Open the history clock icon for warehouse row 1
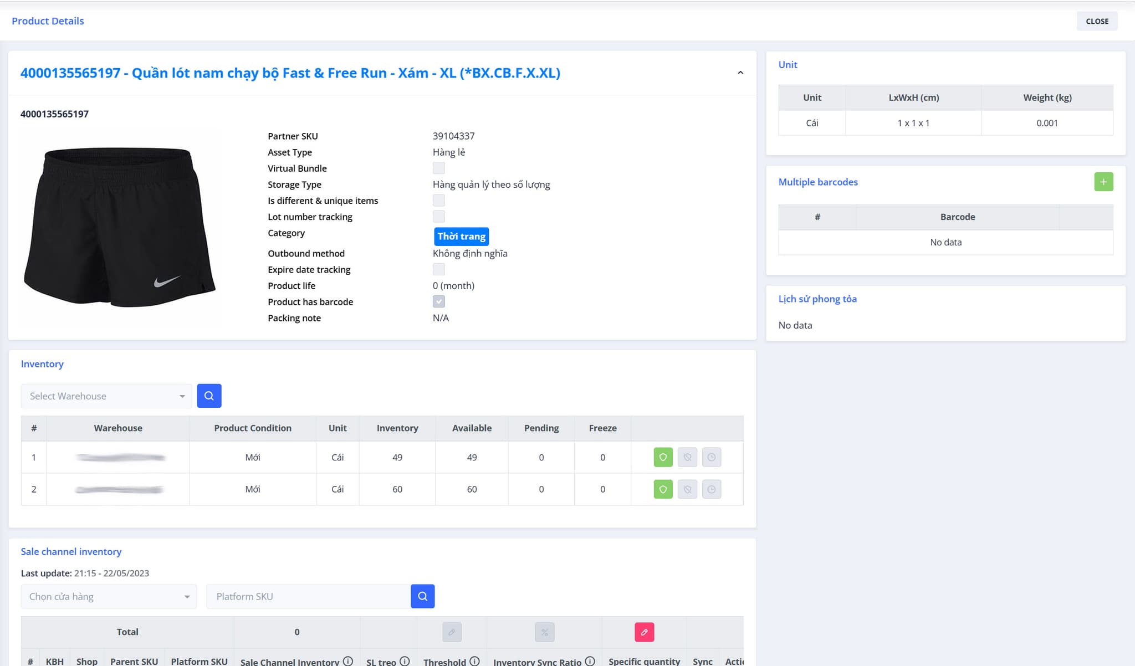 (712, 457)
